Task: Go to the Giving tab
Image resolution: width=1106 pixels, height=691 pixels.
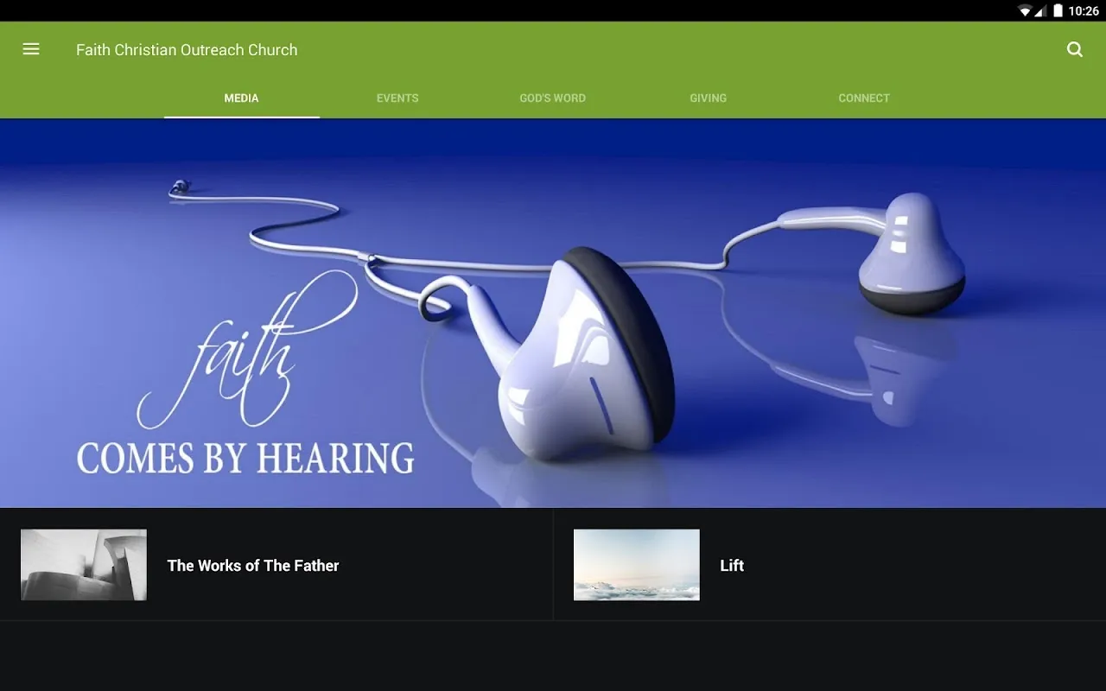Action: (708, 98)
